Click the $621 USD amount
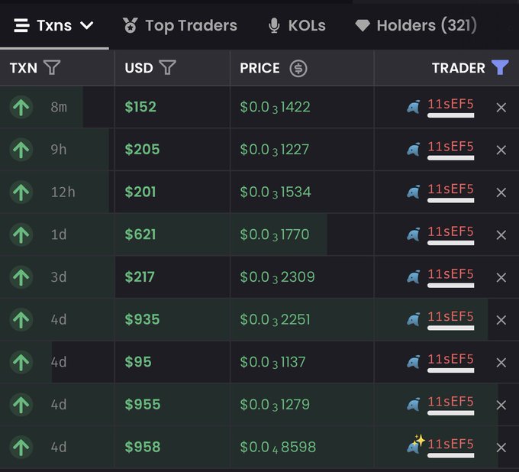 140,234
